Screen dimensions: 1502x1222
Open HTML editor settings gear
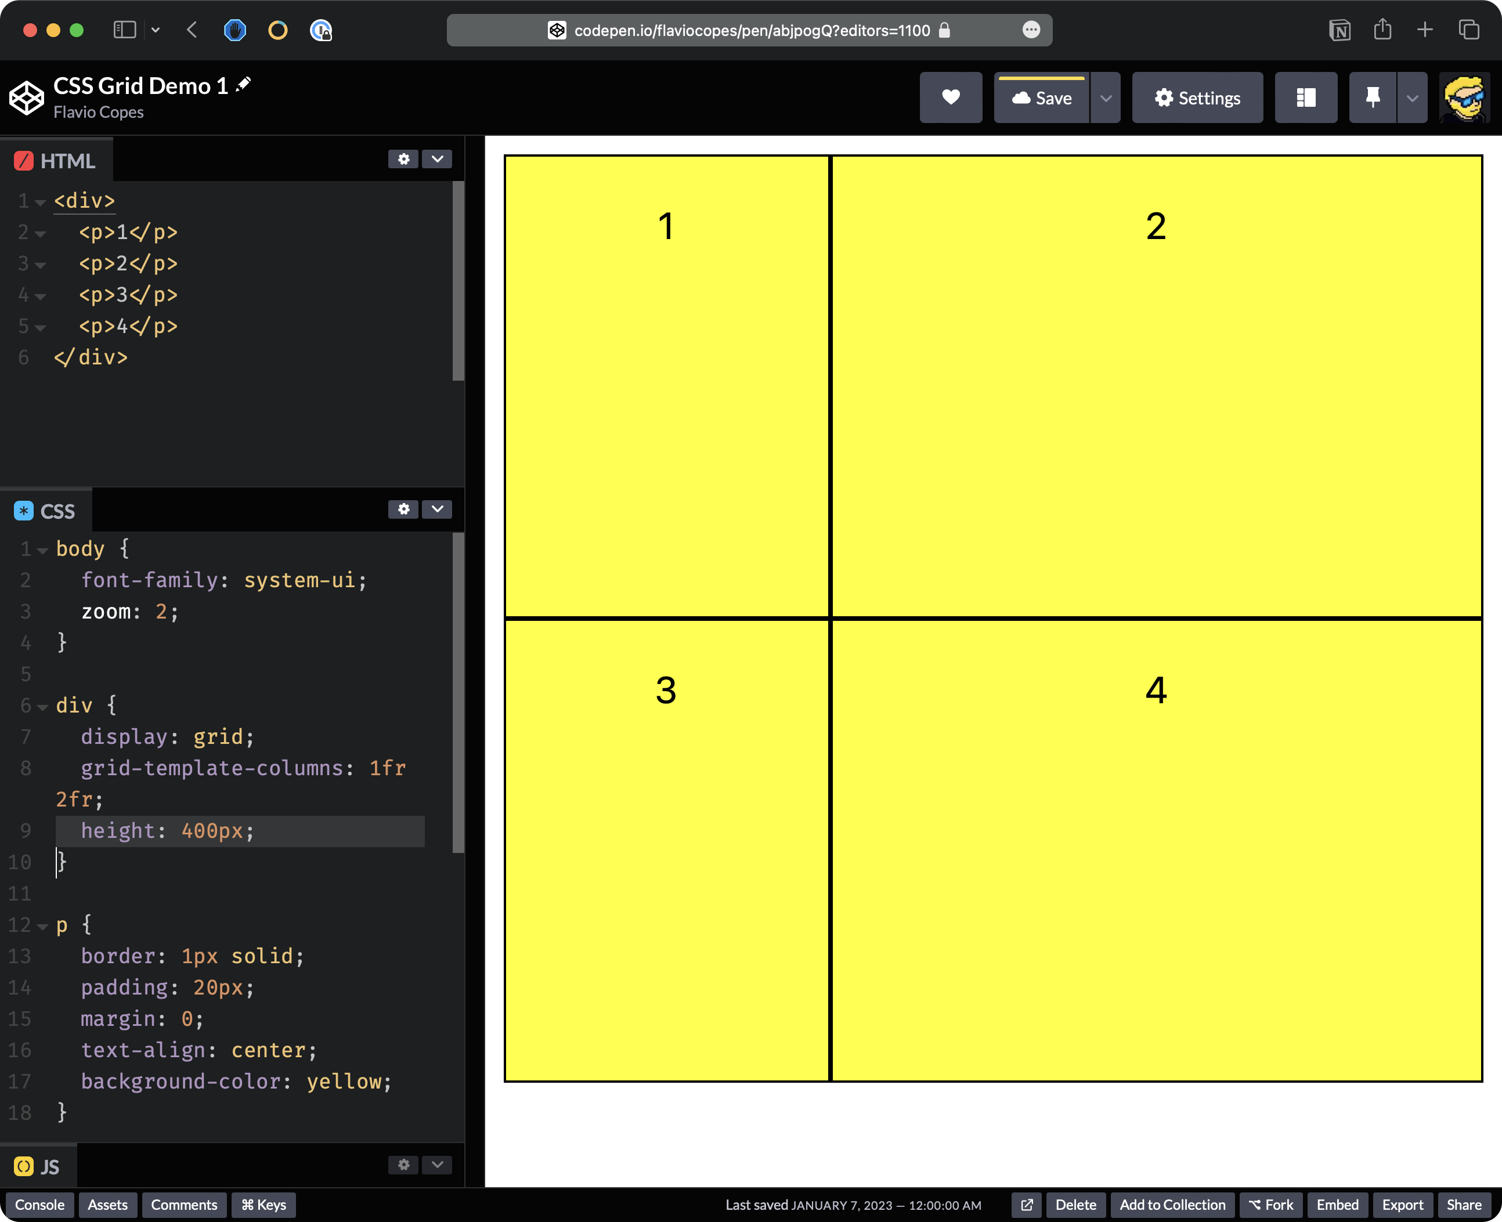coord(403,159)
